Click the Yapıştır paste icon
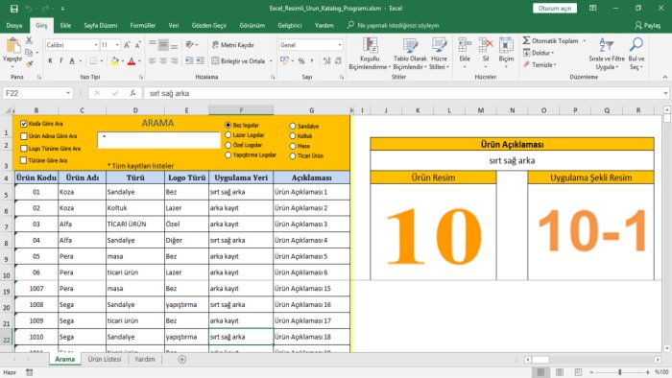 (12, 46)
